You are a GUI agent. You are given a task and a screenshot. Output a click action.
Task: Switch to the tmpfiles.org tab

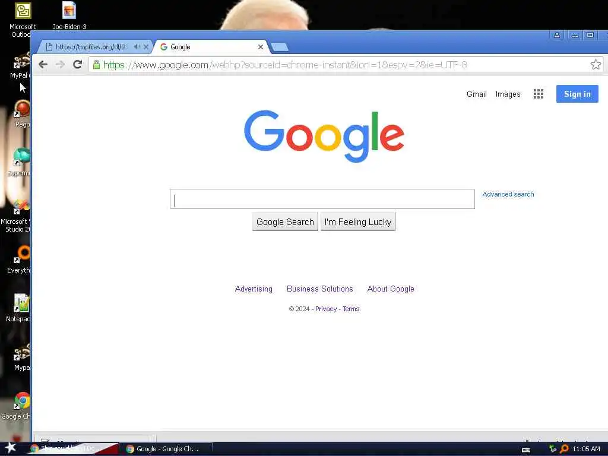pos(90,47)
